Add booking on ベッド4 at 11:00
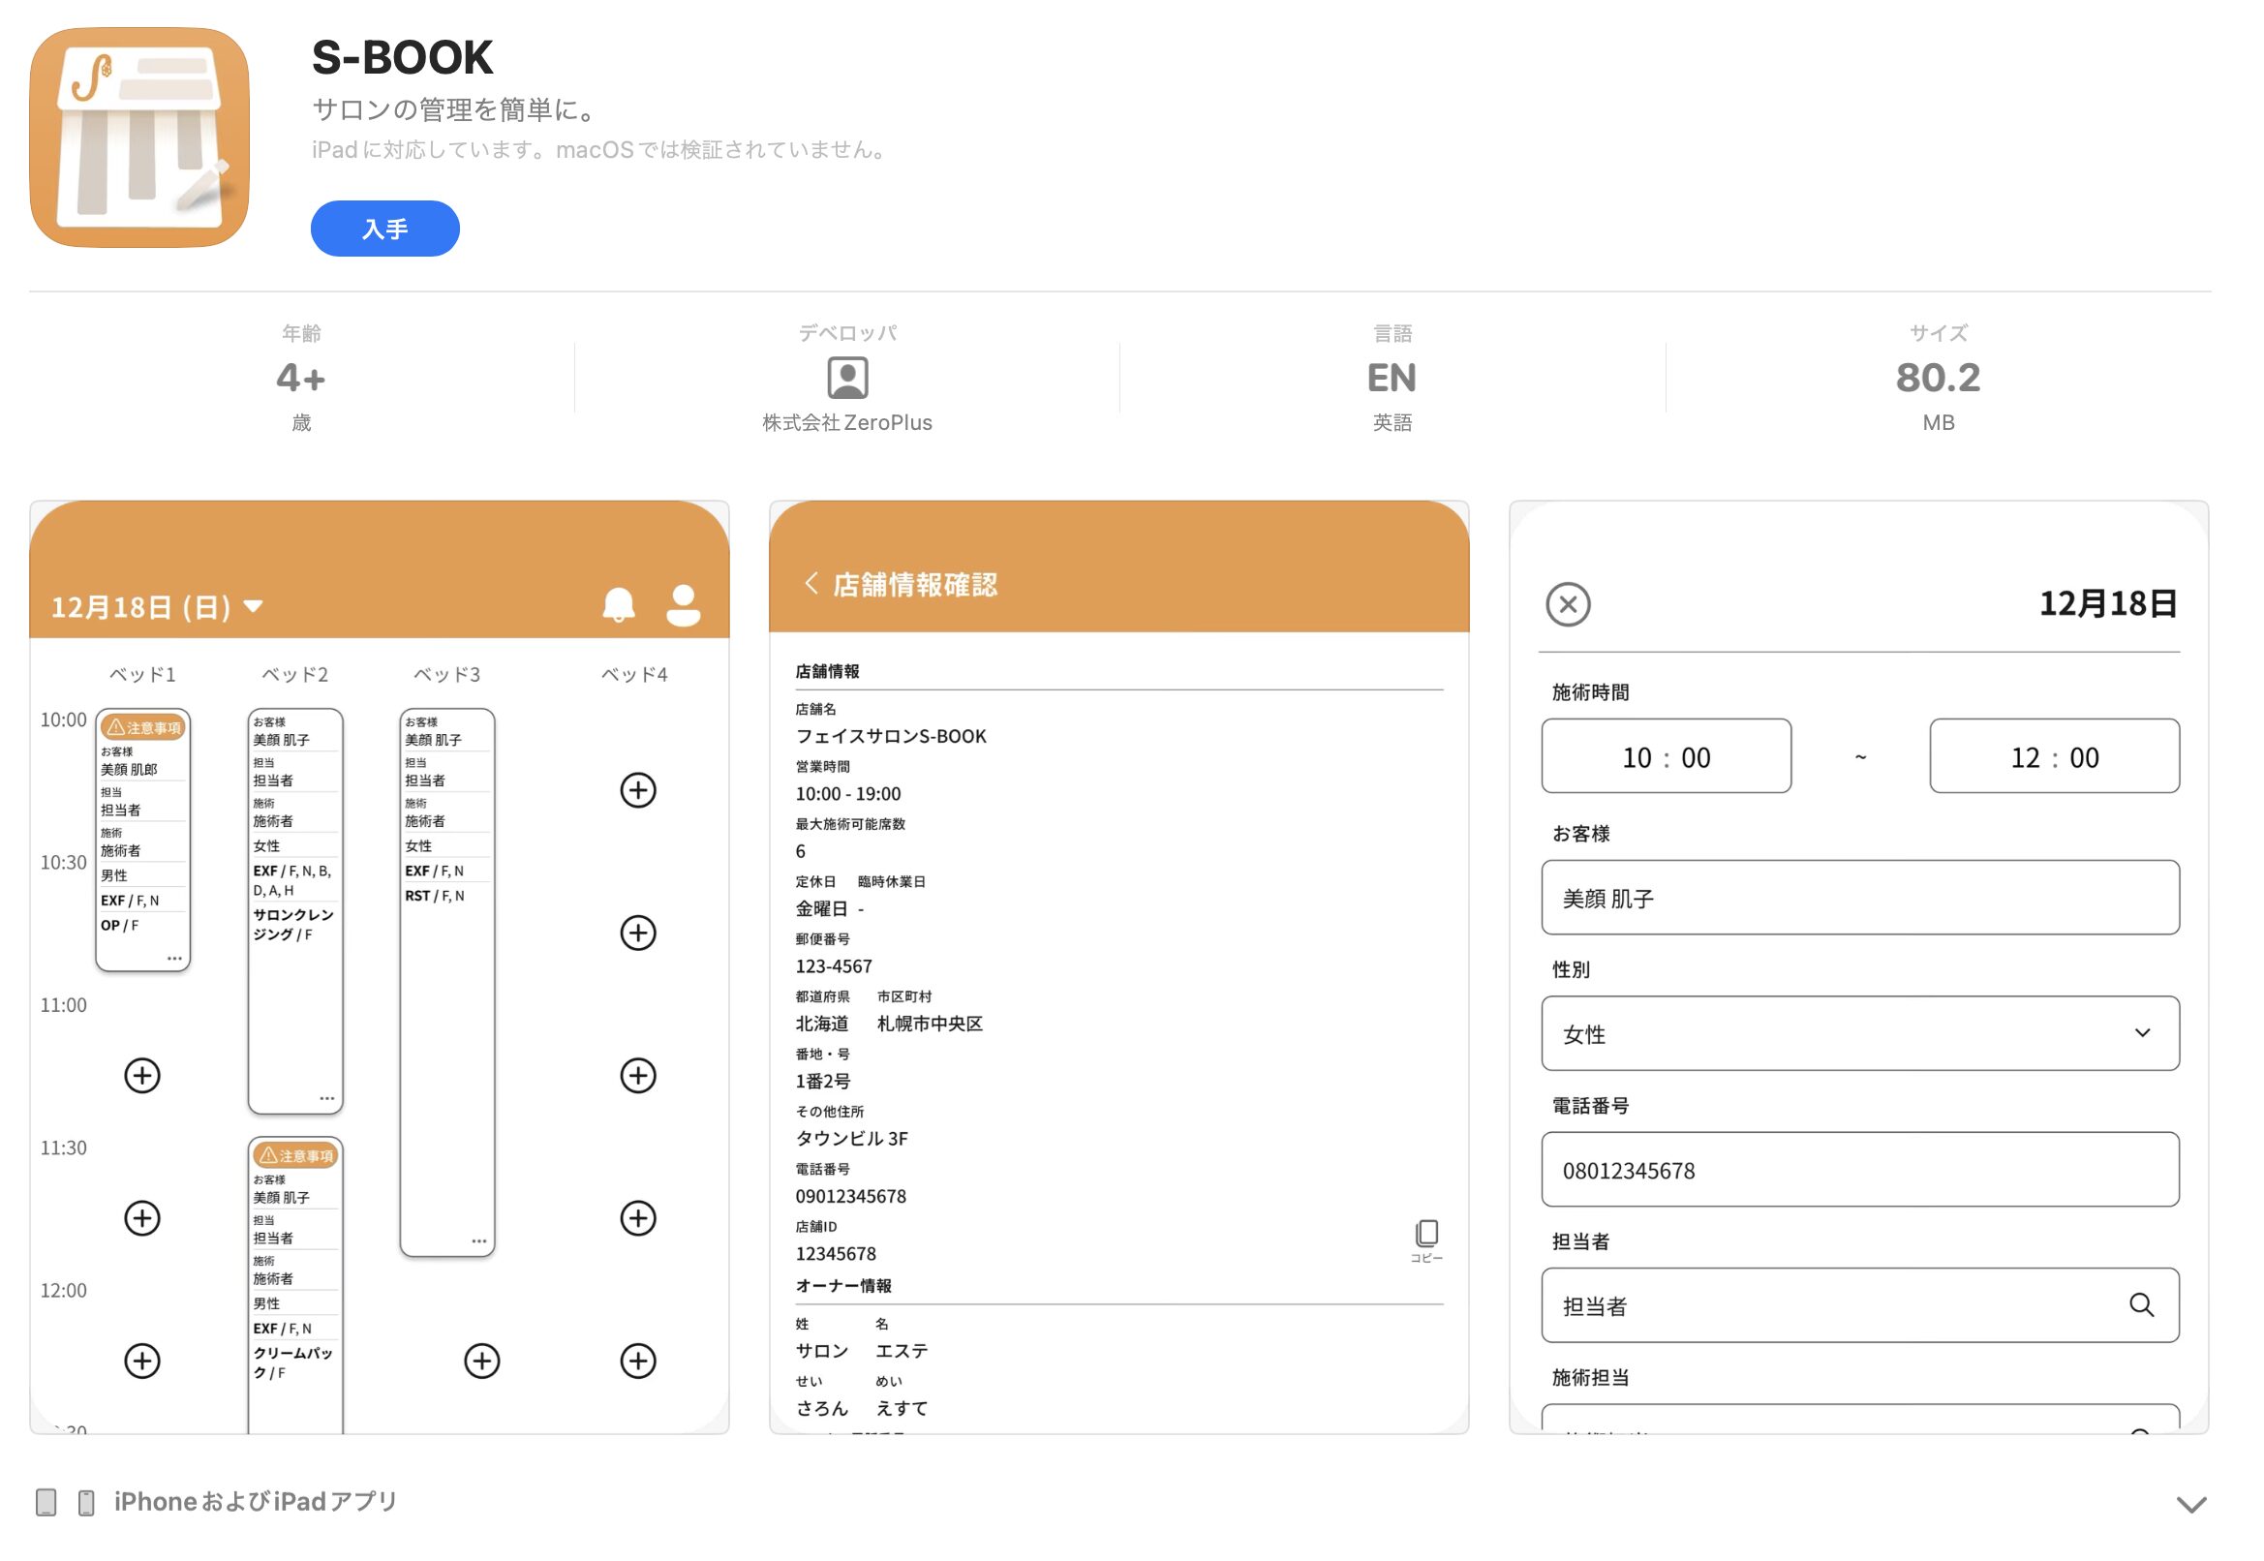 pos(637,1076)
